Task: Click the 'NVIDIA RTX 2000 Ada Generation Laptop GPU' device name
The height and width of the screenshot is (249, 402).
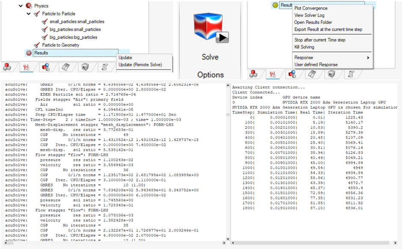Action: point(334,102)
